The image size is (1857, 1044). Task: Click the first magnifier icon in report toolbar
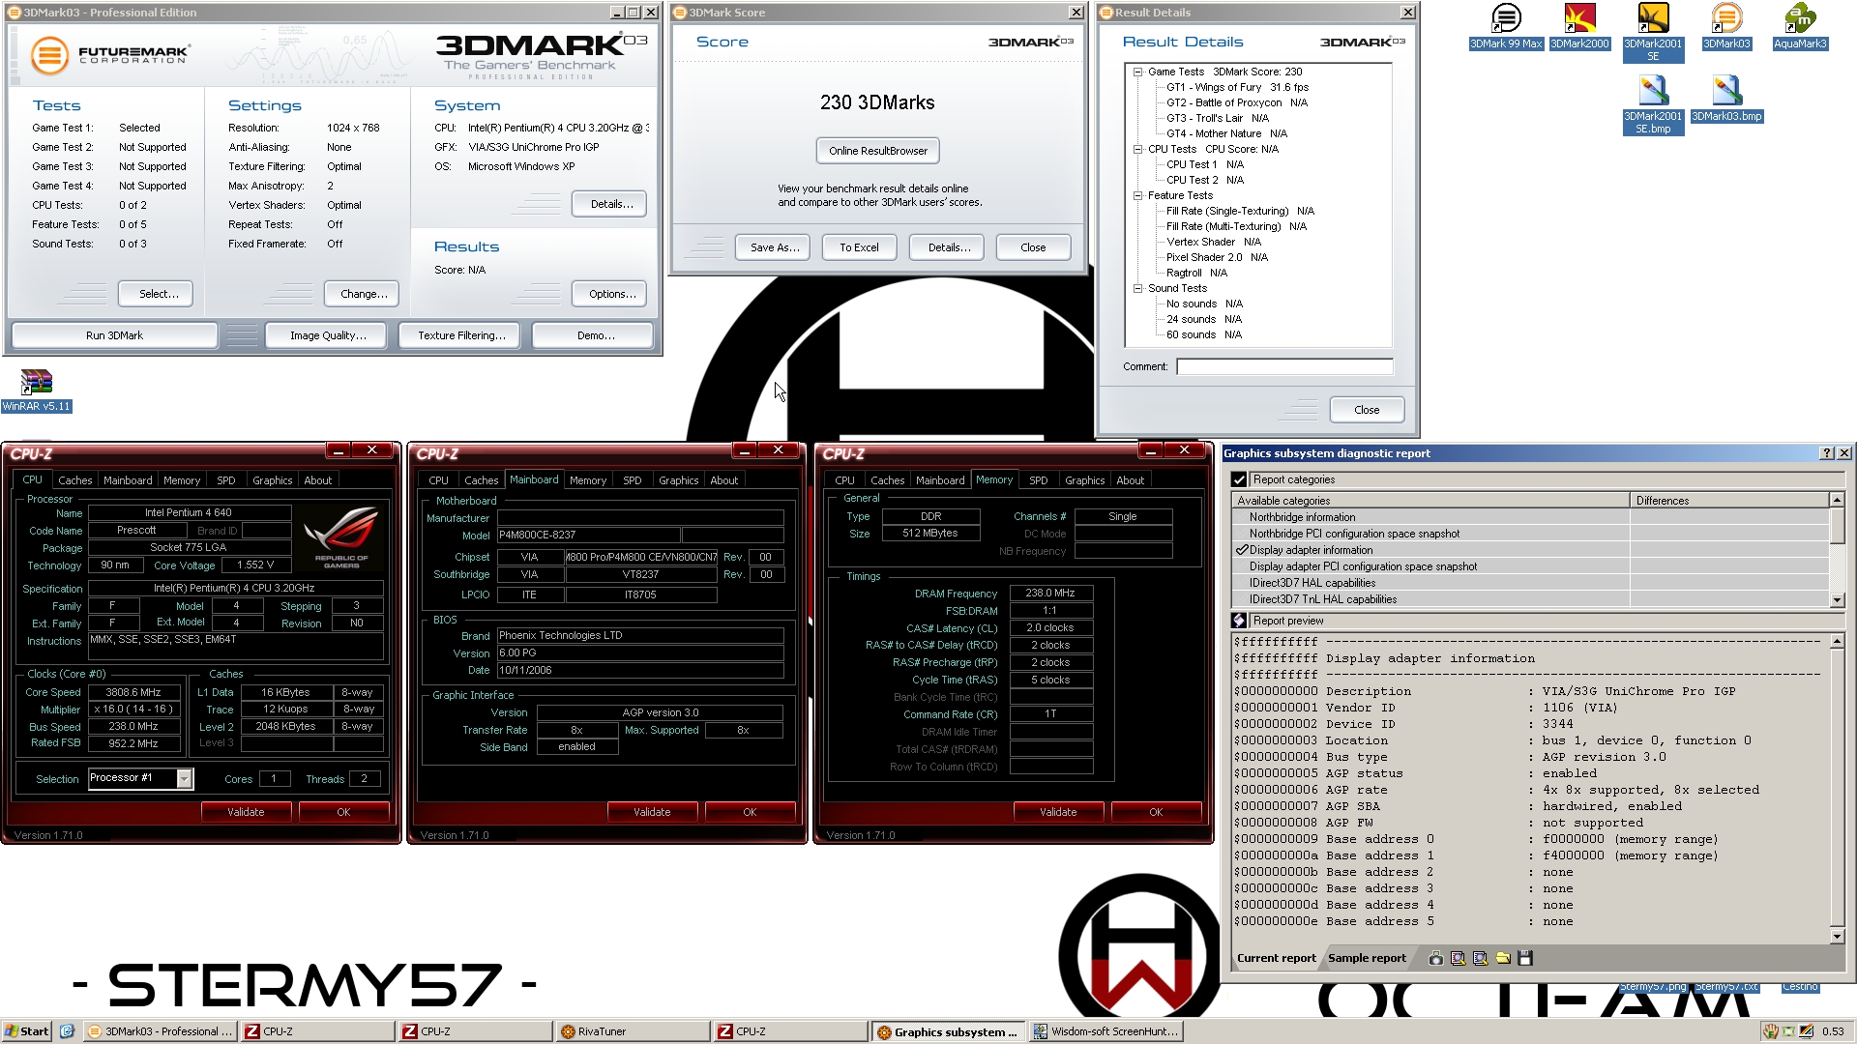1458,958
